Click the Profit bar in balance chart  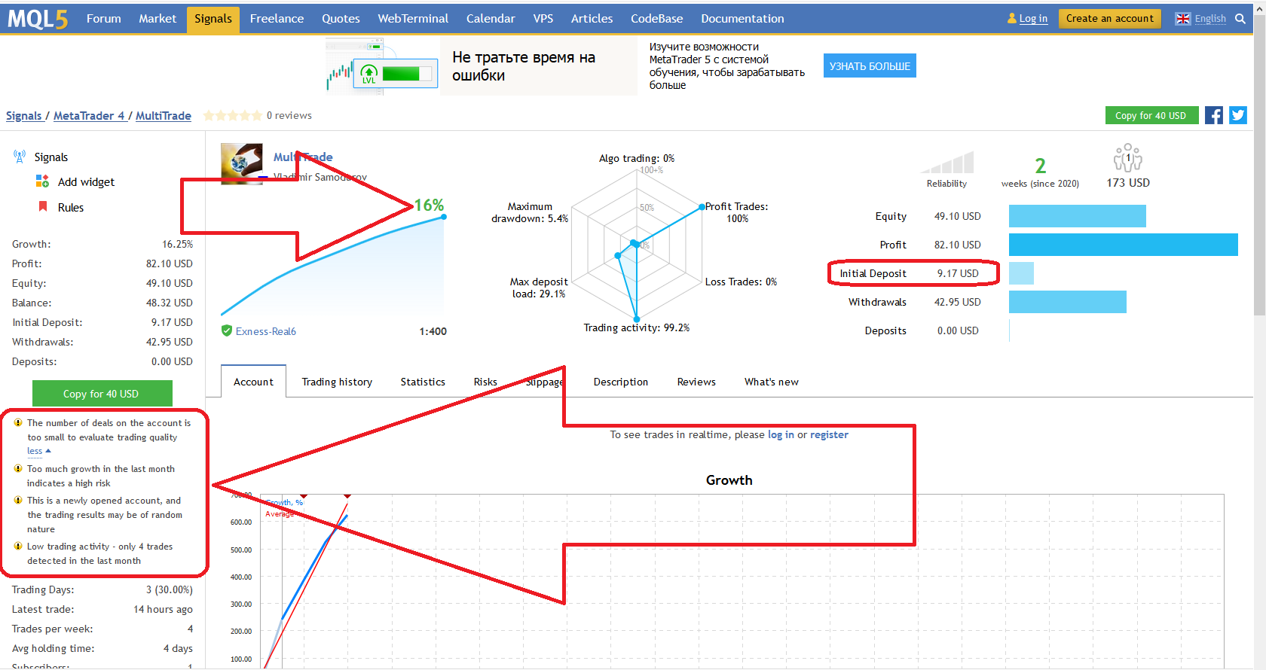[x=1124, y=245]
